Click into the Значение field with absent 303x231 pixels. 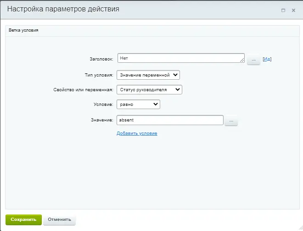pyautogui.click(x=170, y=120)
